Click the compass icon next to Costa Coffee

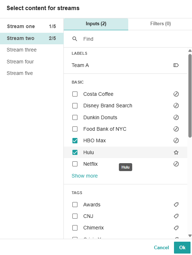pyautogui.click(x=176, y=94)
